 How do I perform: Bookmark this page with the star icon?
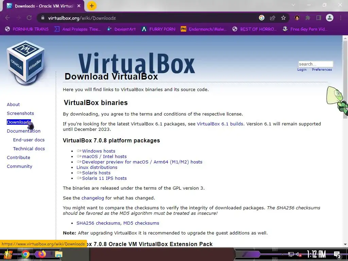click(283, 18)
